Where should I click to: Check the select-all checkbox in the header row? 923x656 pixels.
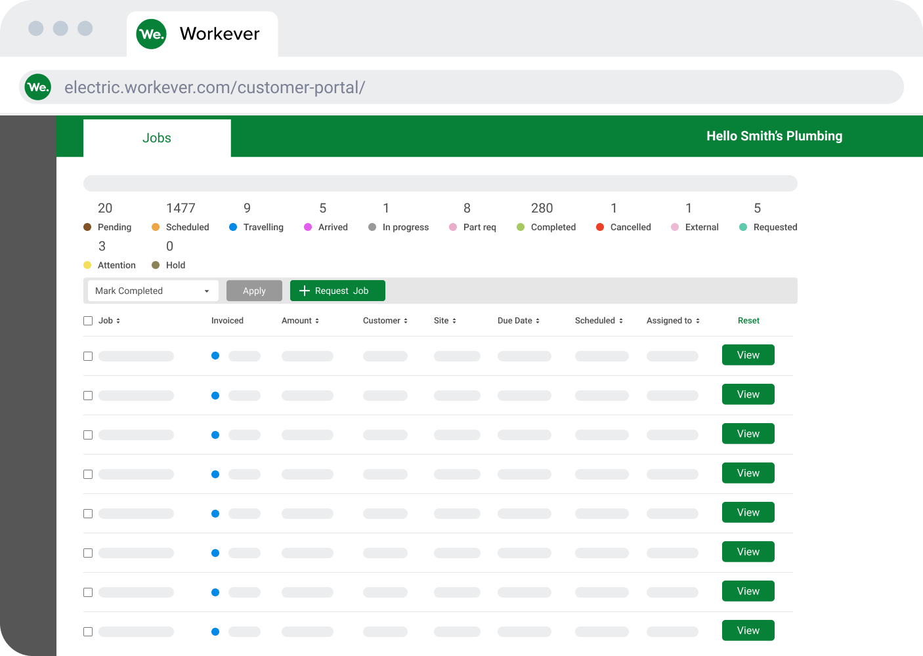88,320
